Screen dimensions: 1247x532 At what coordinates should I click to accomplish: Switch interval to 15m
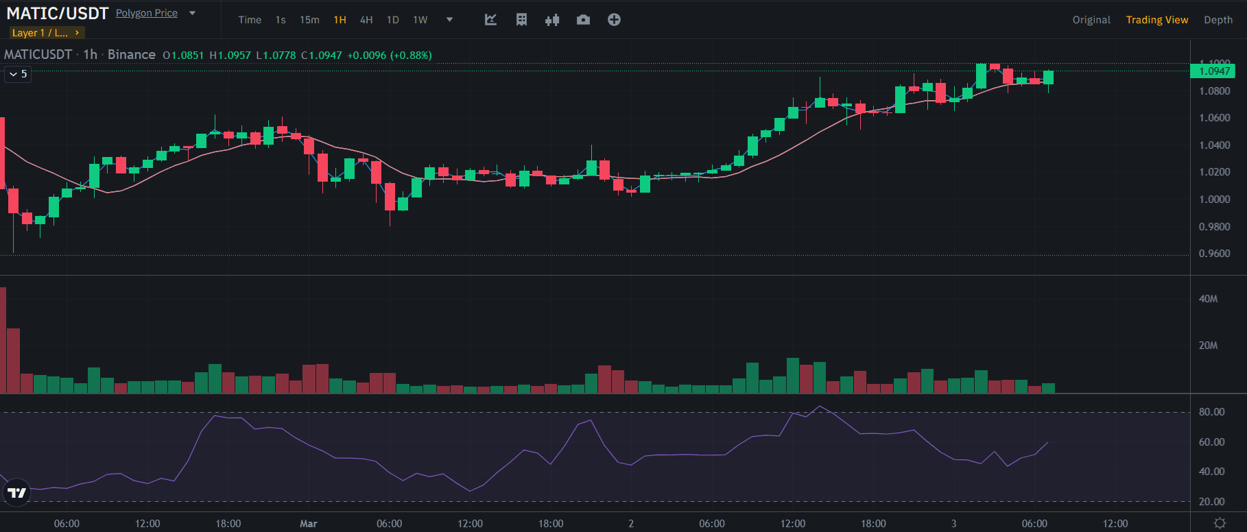pos(309,20)
